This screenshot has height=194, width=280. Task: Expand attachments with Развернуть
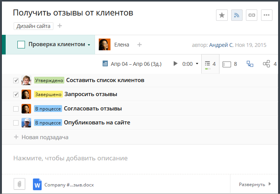pyautogui.click(x=255, y=184)
